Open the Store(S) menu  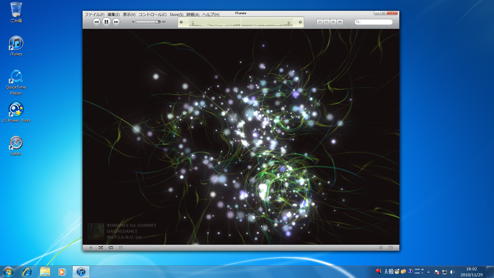click(176, 15)
